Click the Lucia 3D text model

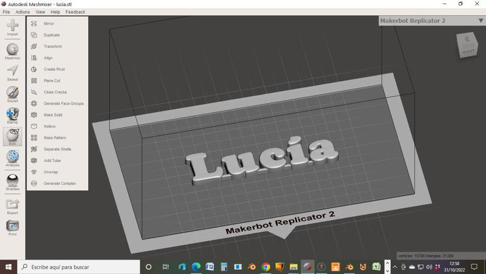tap(262, 160)
